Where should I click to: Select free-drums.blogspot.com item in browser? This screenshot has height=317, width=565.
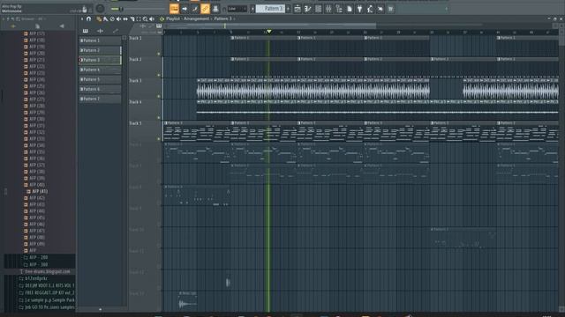click(x=45, y=272)
